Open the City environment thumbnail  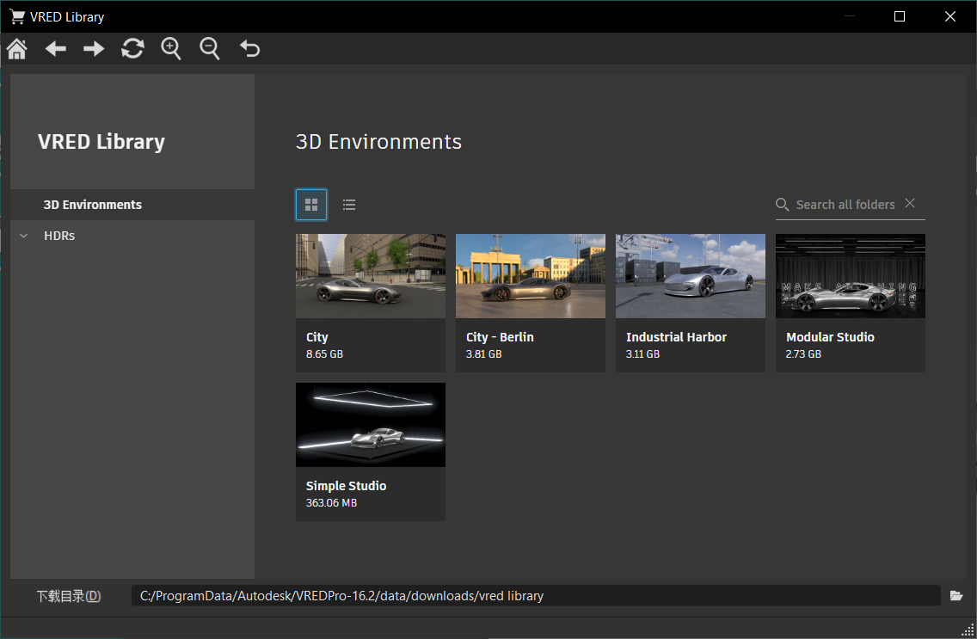click(x=370, y=276)
